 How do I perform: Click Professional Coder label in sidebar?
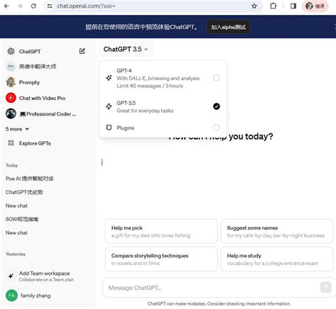pyautogui.click(x=48, y=114)
